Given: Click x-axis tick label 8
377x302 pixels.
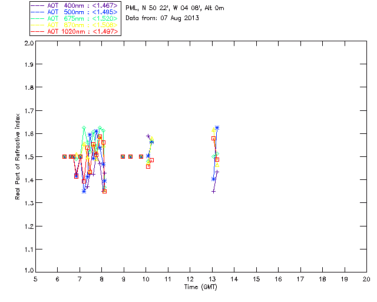Looking at the screenshot, I should coord(102,279).
